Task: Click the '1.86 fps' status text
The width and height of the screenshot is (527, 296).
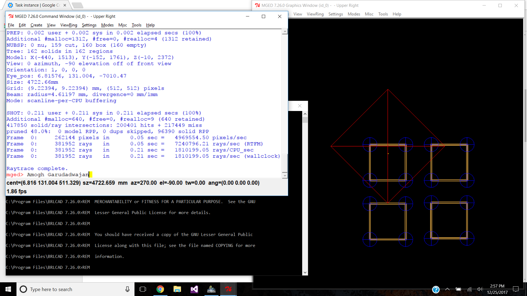Action: [17, 191]
